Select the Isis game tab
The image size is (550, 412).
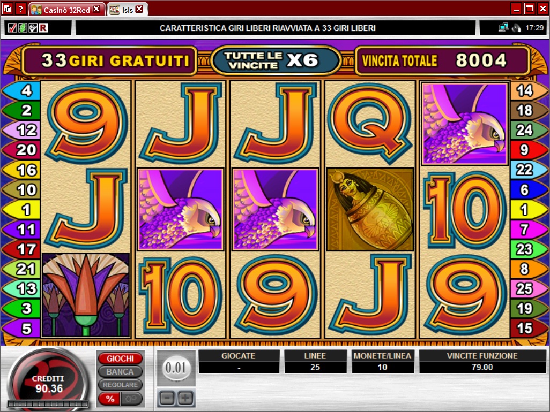pyautogui.click(x=123, y=10)
